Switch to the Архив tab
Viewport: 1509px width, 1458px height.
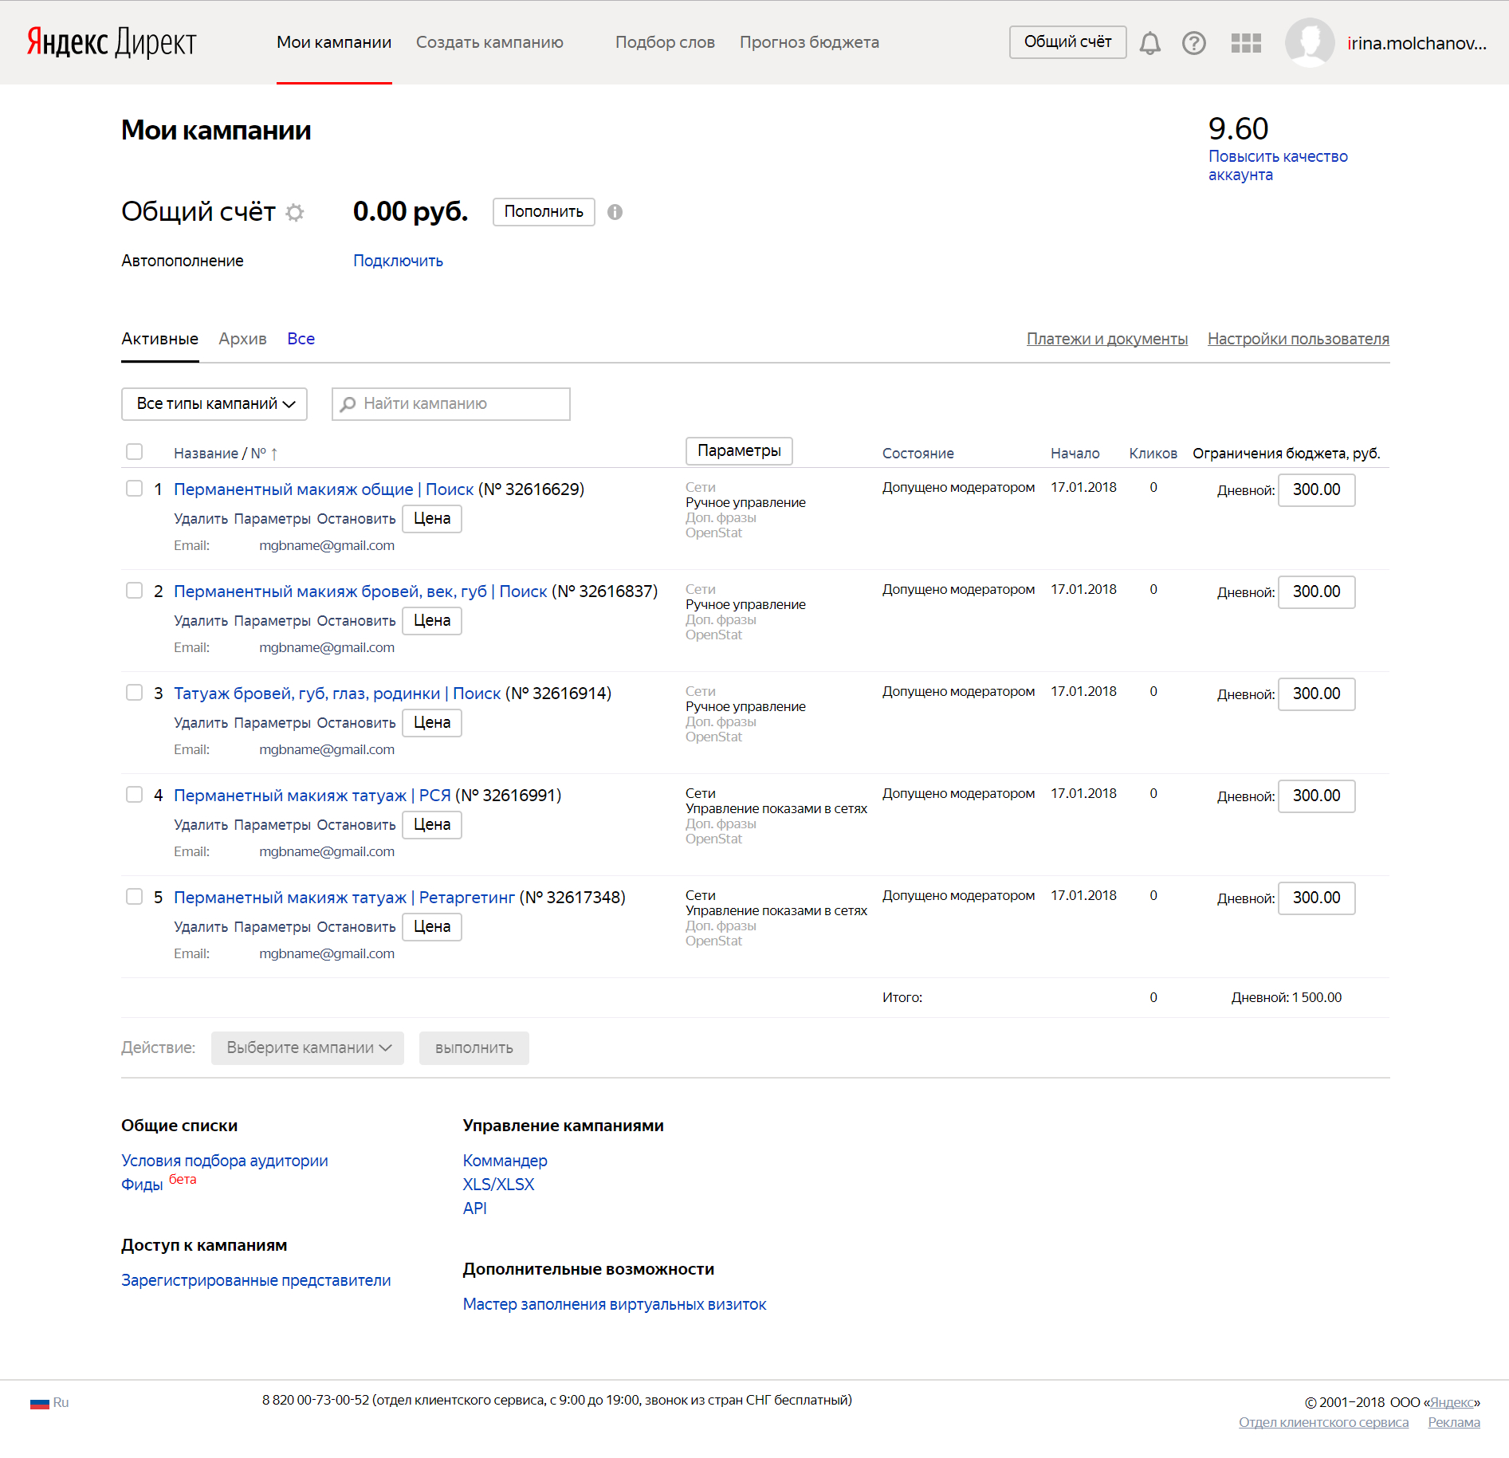click(242, 339)
